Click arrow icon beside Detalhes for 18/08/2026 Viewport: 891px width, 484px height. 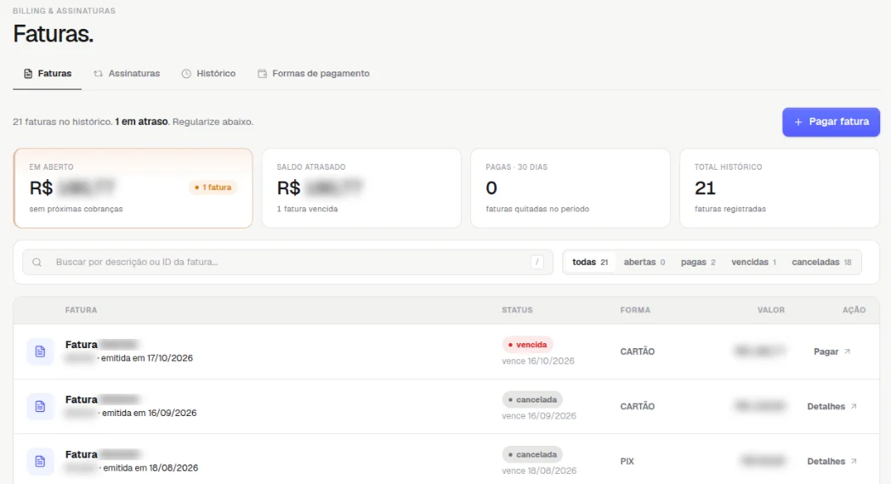[x=854, y=461]
